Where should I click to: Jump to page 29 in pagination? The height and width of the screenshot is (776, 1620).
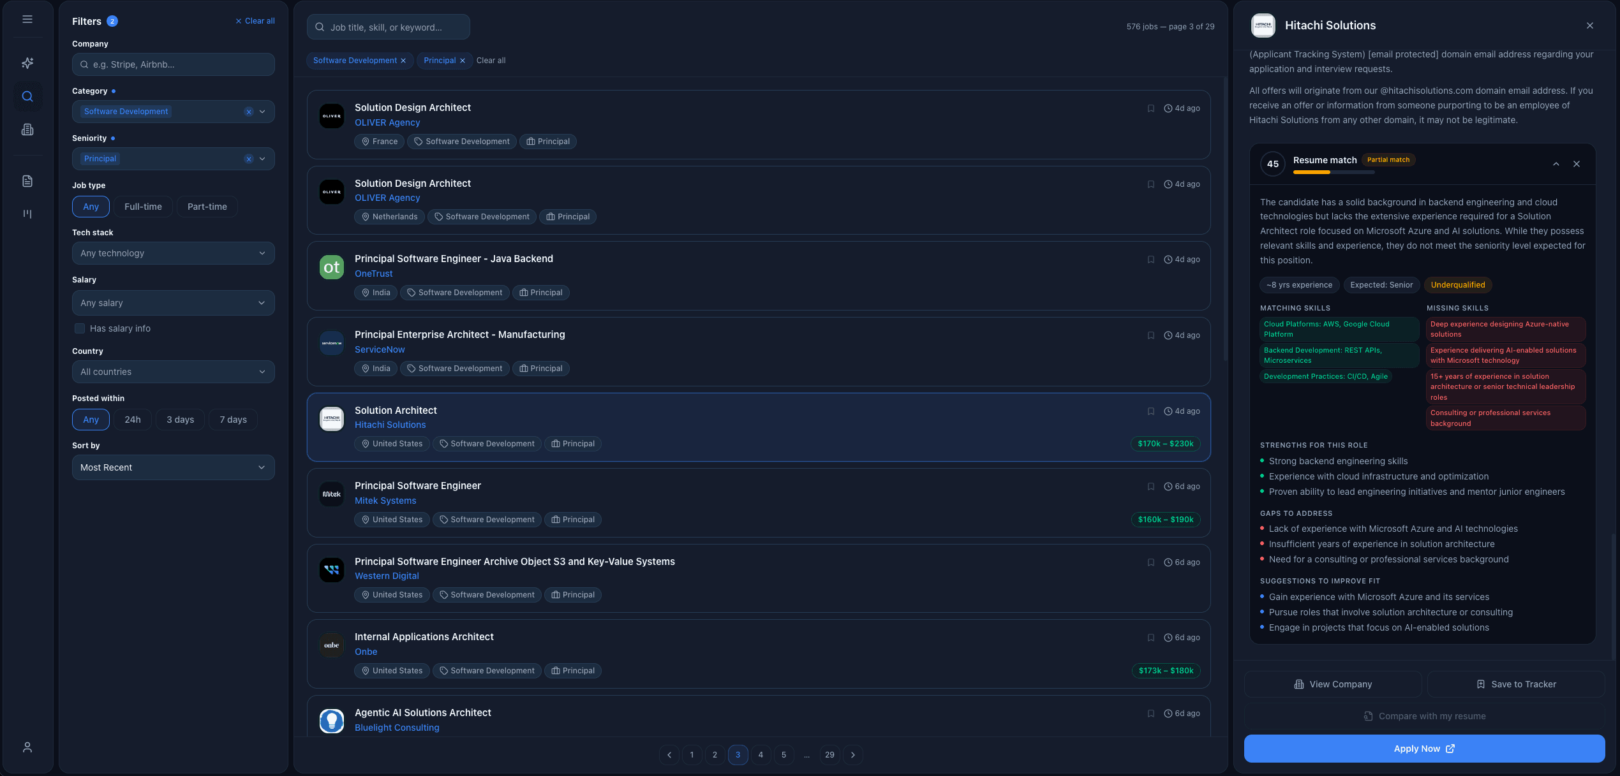pos(829,755)
